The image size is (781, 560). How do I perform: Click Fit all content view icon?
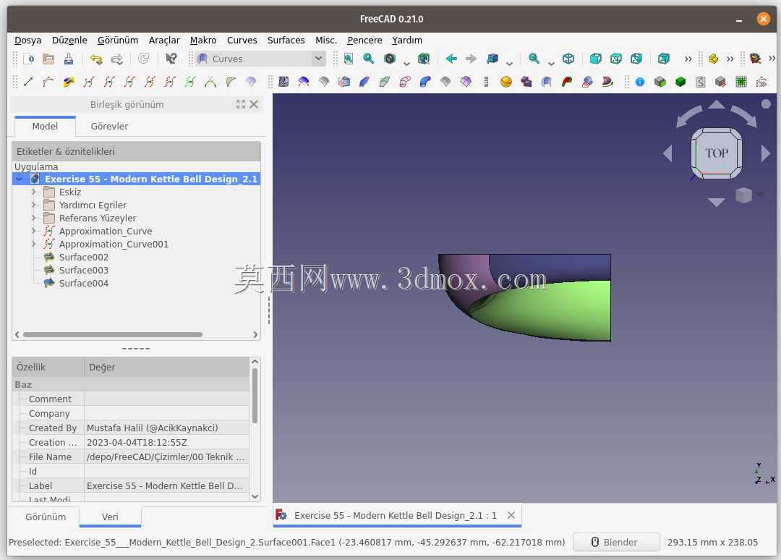[x=349, y=59]
